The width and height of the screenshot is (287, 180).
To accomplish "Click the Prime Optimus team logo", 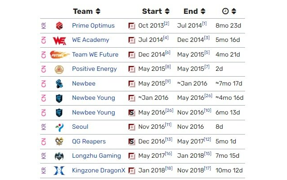I will [59, 26].
